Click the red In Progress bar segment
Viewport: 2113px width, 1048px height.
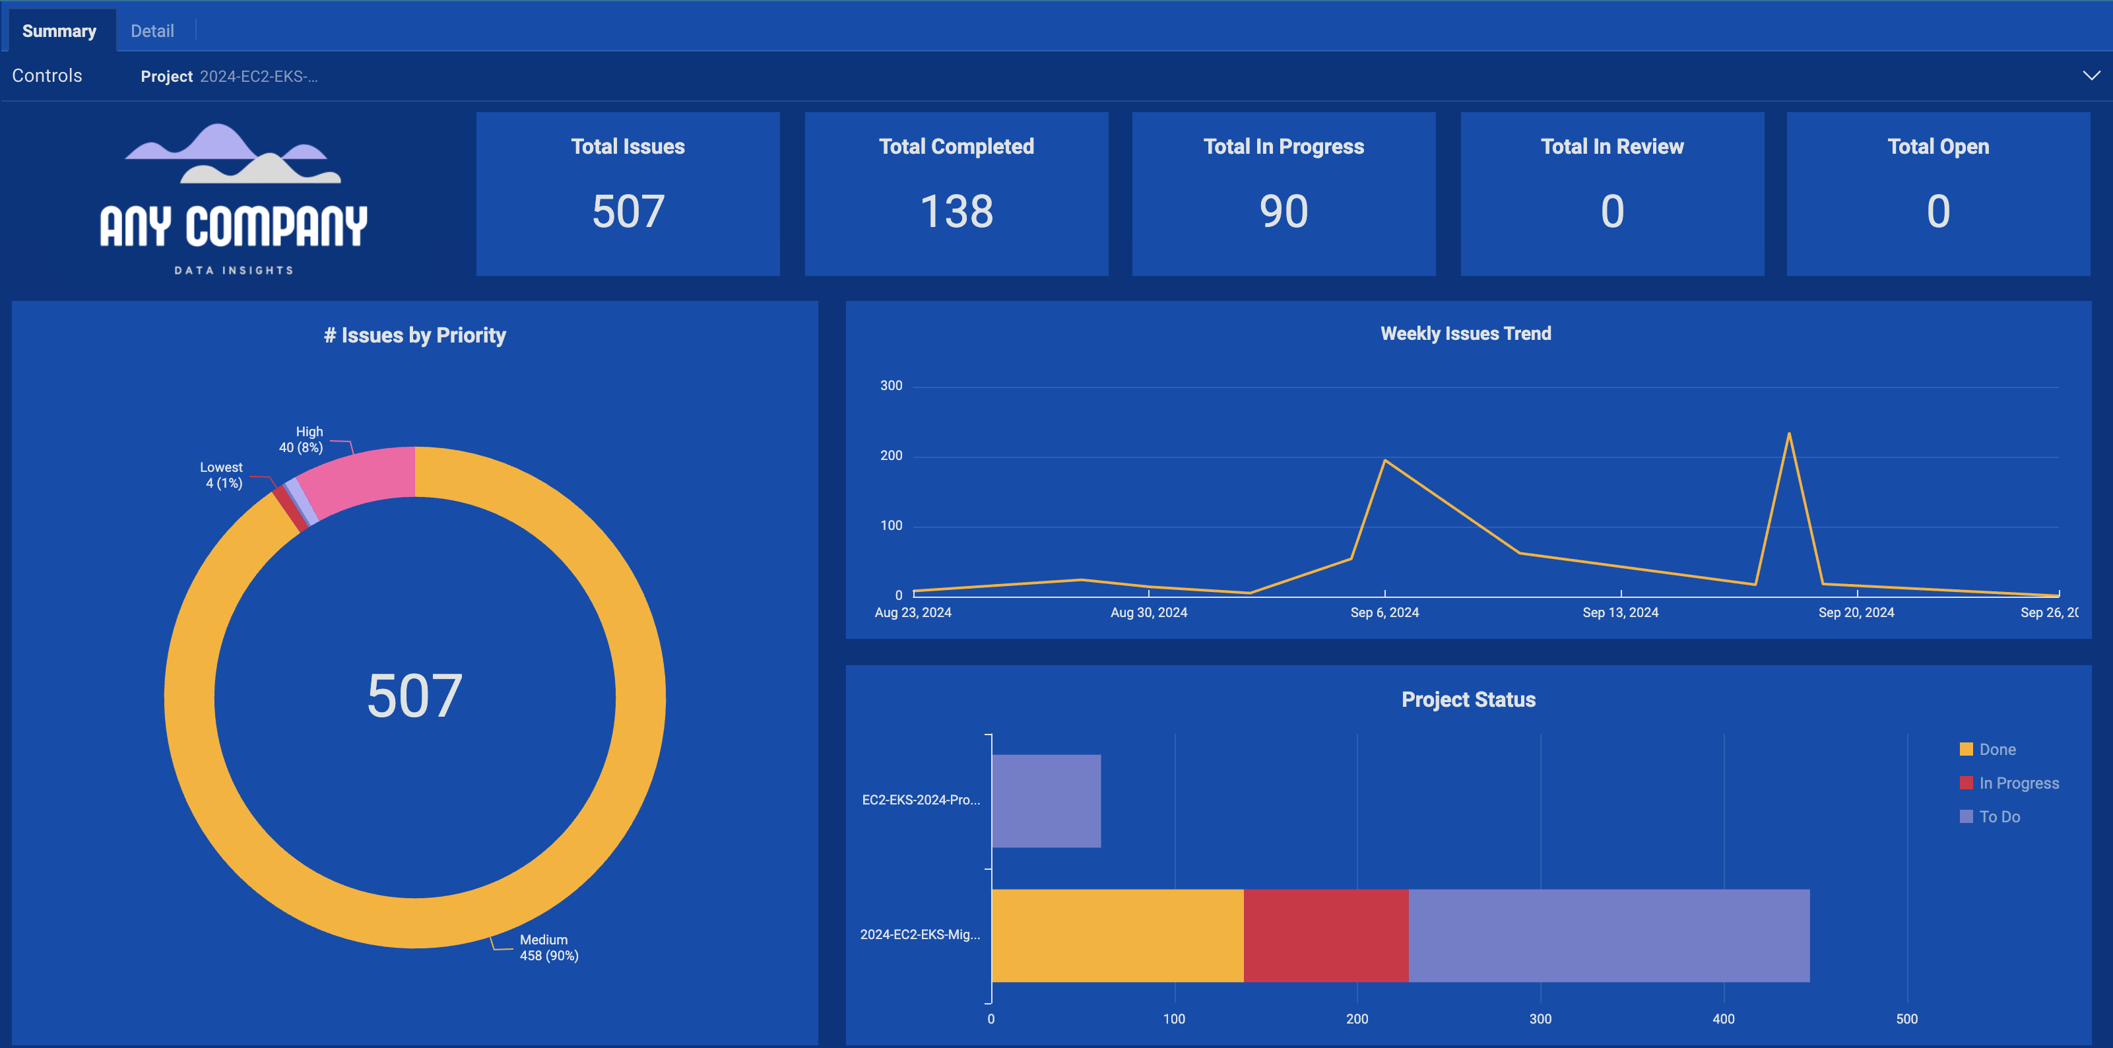coord(1326,936)
